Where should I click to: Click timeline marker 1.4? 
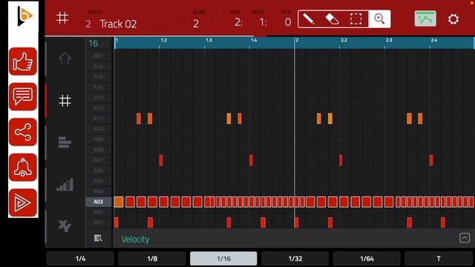[254, 40]
